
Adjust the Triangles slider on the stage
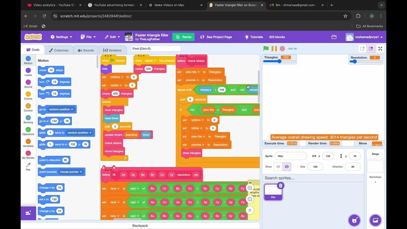(279, 61)
